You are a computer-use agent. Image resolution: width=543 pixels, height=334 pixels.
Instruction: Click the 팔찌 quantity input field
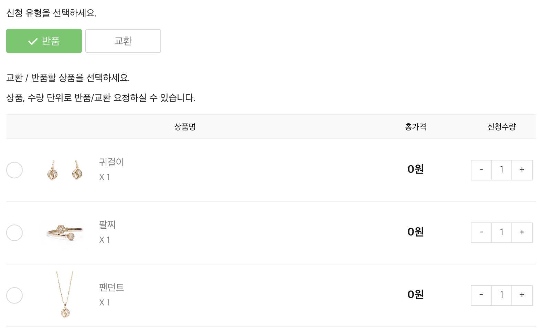pos(502,233)
